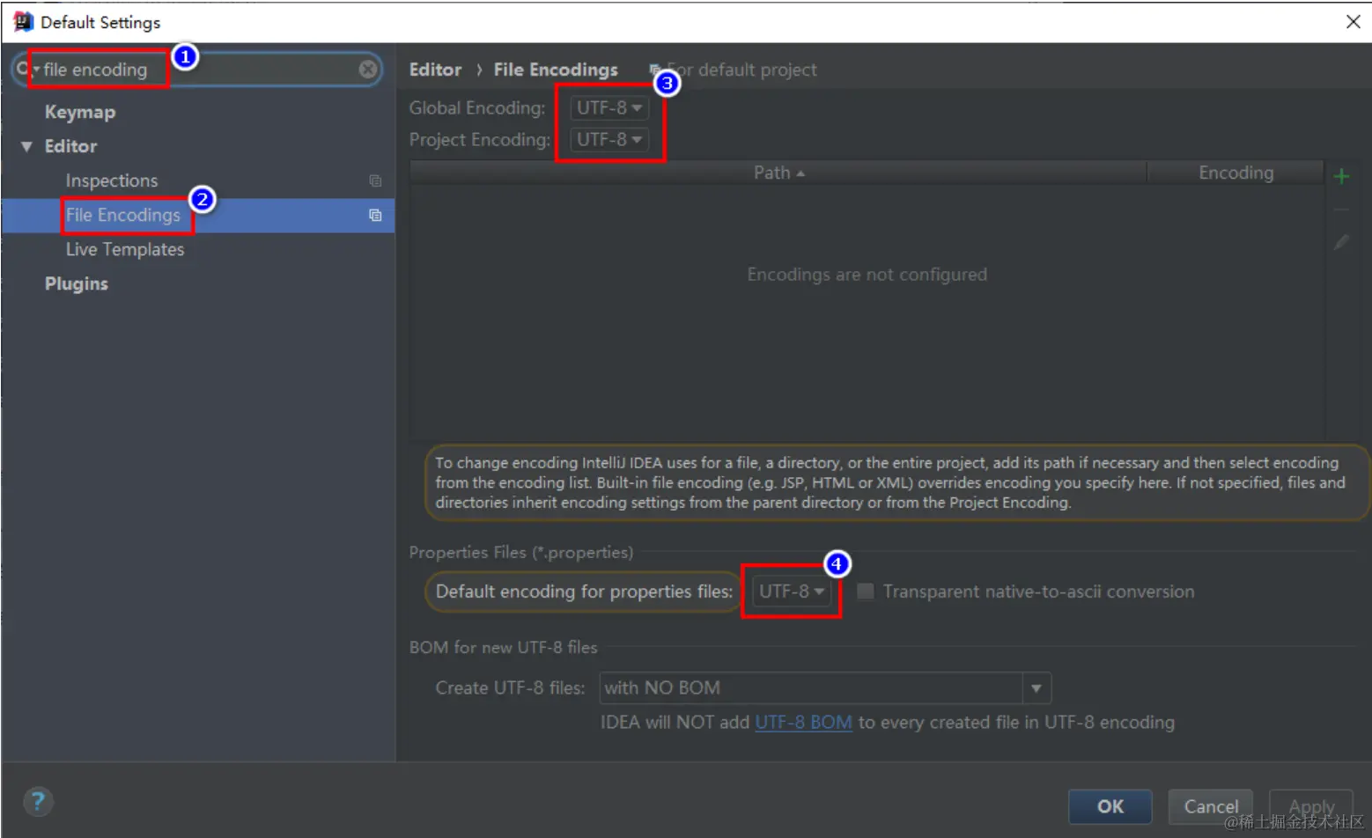1372x838 pixels.
Task: Click the Apply button
Action: [1310, 806]
